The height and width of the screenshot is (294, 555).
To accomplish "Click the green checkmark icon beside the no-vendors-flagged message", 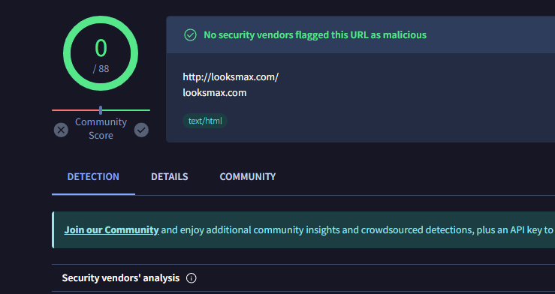I will click(x=190, y=35).
